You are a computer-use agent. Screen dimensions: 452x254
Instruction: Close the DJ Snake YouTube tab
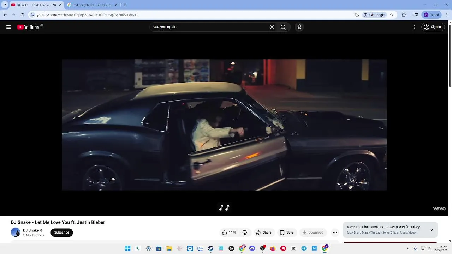[60, 5]
